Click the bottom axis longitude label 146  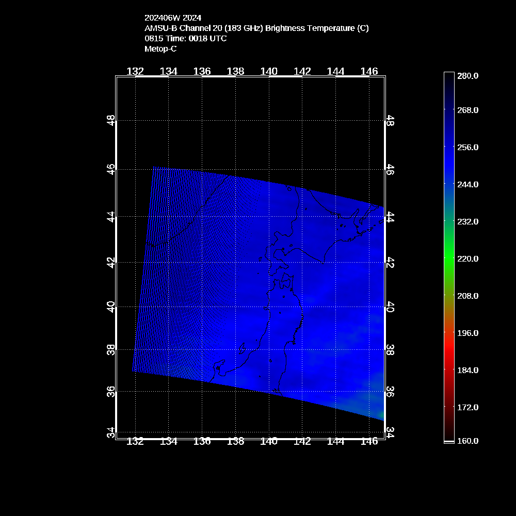coord(369,441)
